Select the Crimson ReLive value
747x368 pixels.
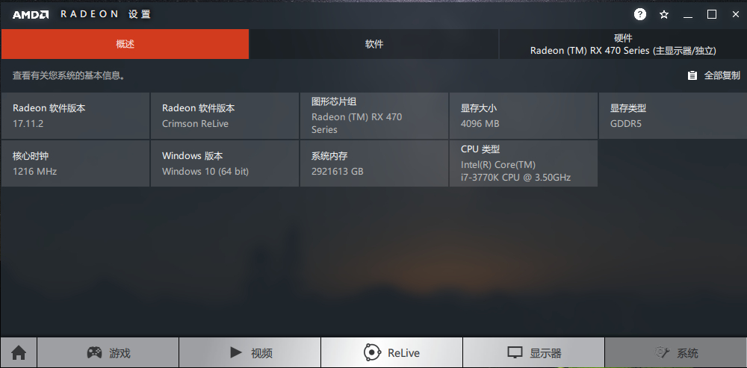[x=195, y=124]
